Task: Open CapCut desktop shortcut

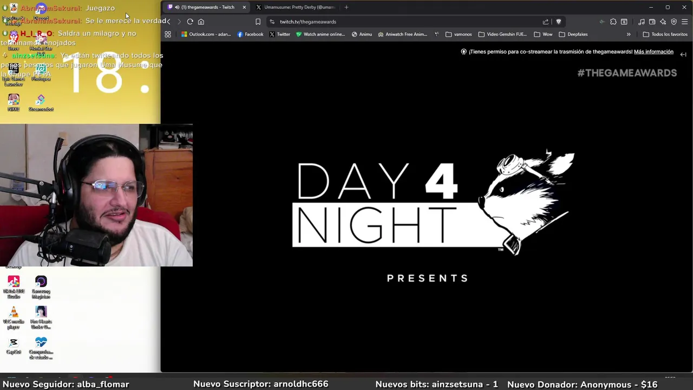Action: 14,346
